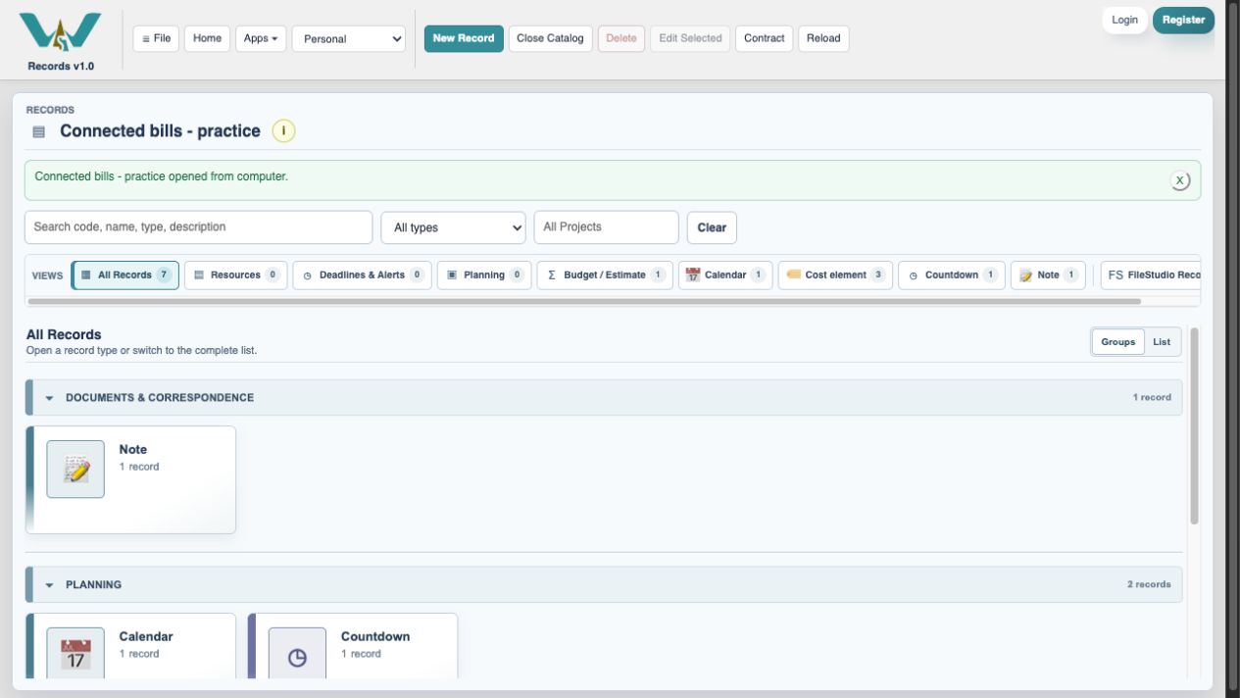Screen dimensions: 1240x698
Task: Reload the catalog
Action: [823, 38]
